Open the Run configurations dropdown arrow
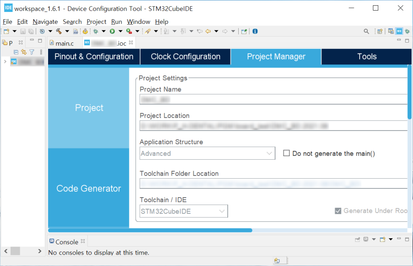The height and width of the screenshot is (266, 413). tap(120, 31)
